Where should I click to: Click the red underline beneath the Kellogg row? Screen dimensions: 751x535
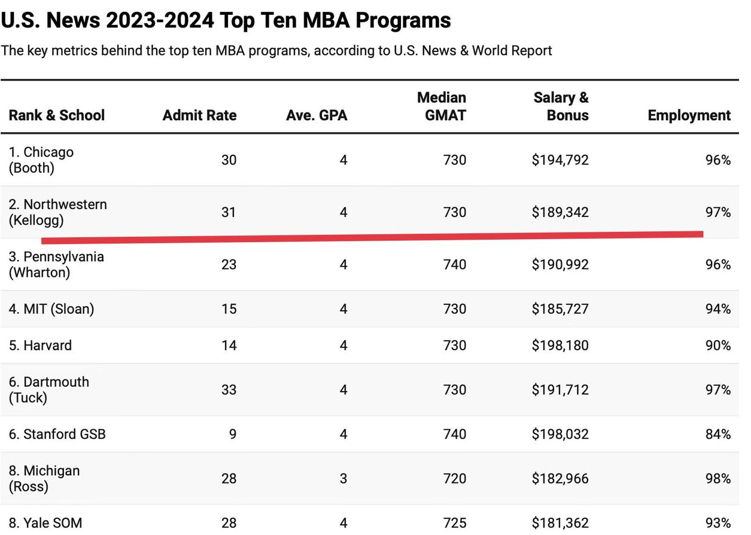[x=371, y=237]
